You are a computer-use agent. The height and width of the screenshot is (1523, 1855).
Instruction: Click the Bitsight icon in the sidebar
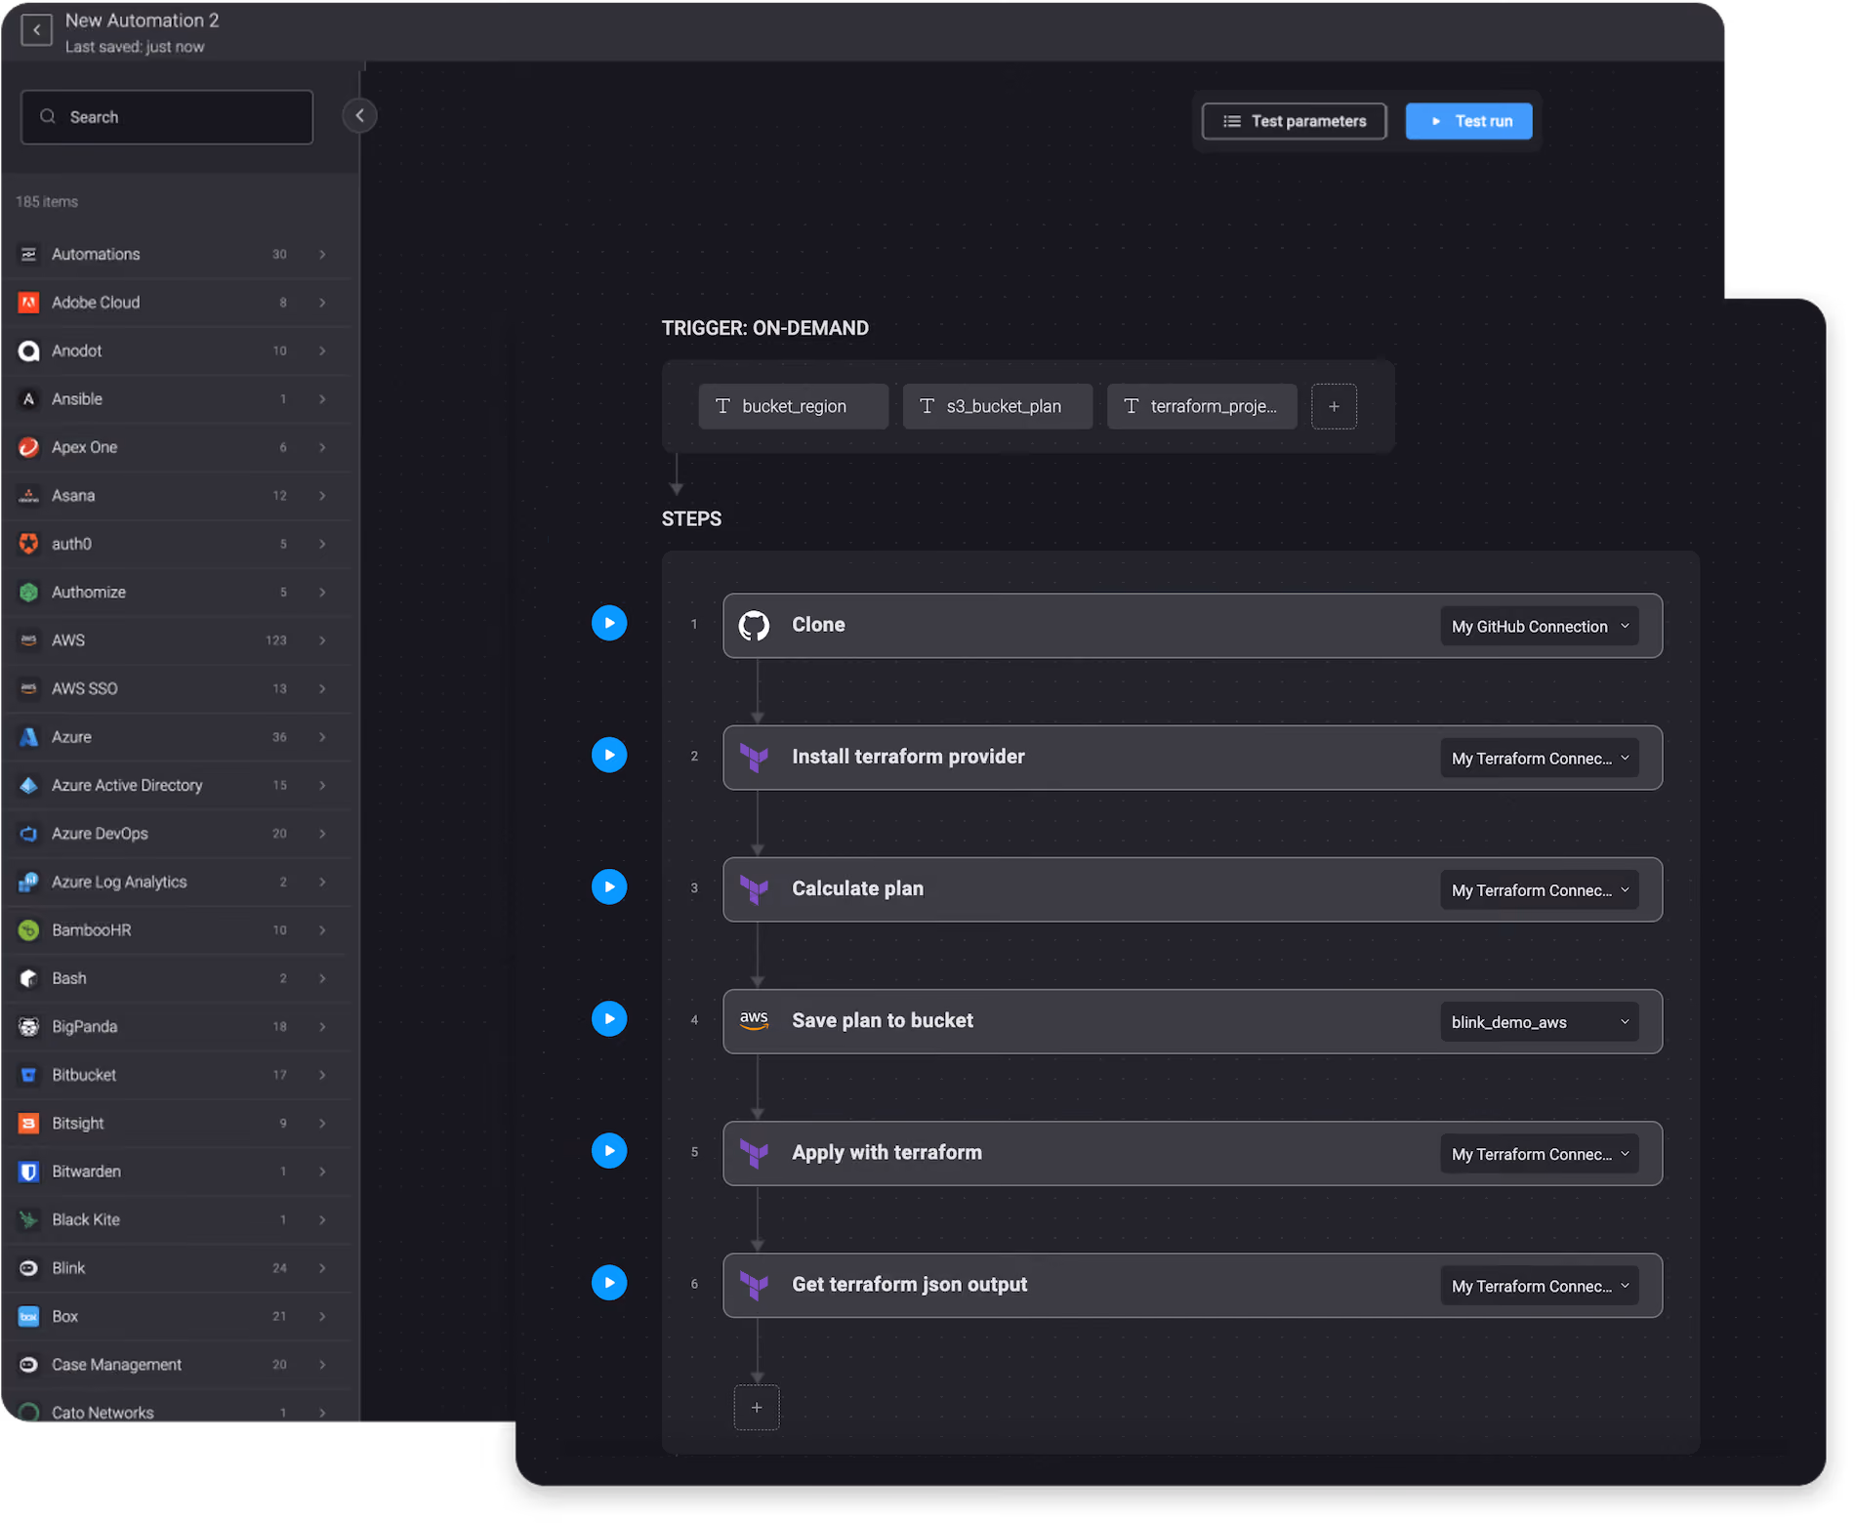[29, 1124]
